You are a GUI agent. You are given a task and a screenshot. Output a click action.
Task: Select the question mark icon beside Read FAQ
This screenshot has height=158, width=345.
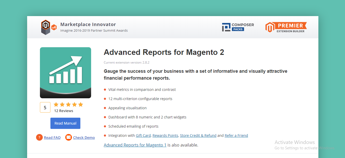[39, 137]
